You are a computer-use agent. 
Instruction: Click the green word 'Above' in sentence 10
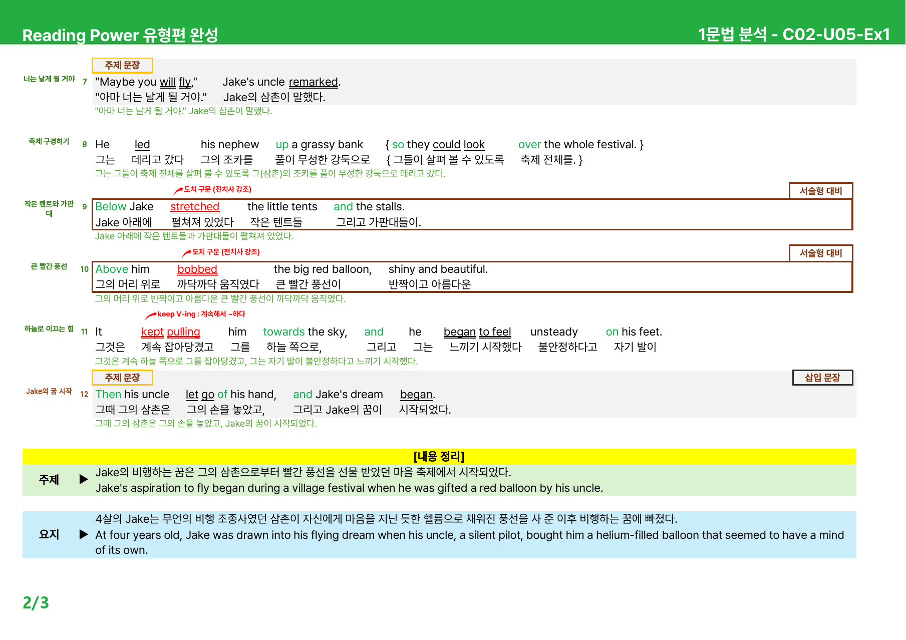(112, 269)
